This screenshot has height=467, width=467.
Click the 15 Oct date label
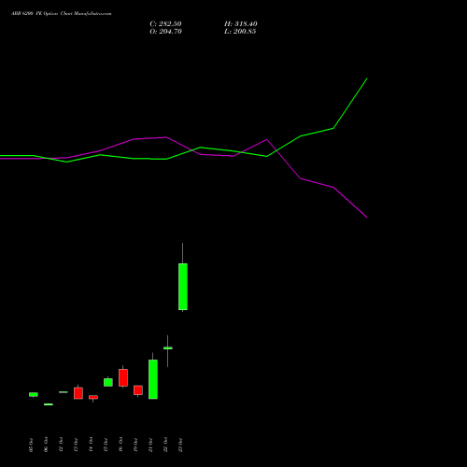[106, 445]
